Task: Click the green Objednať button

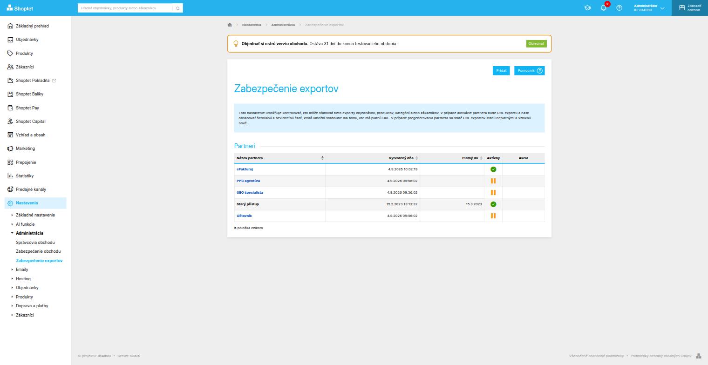Action: (536, 44)
